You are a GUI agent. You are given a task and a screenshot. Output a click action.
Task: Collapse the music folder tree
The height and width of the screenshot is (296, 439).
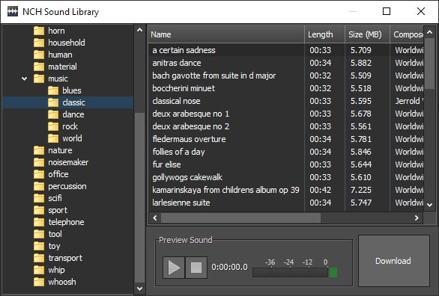pyautogui.click(x=25, y=78)
